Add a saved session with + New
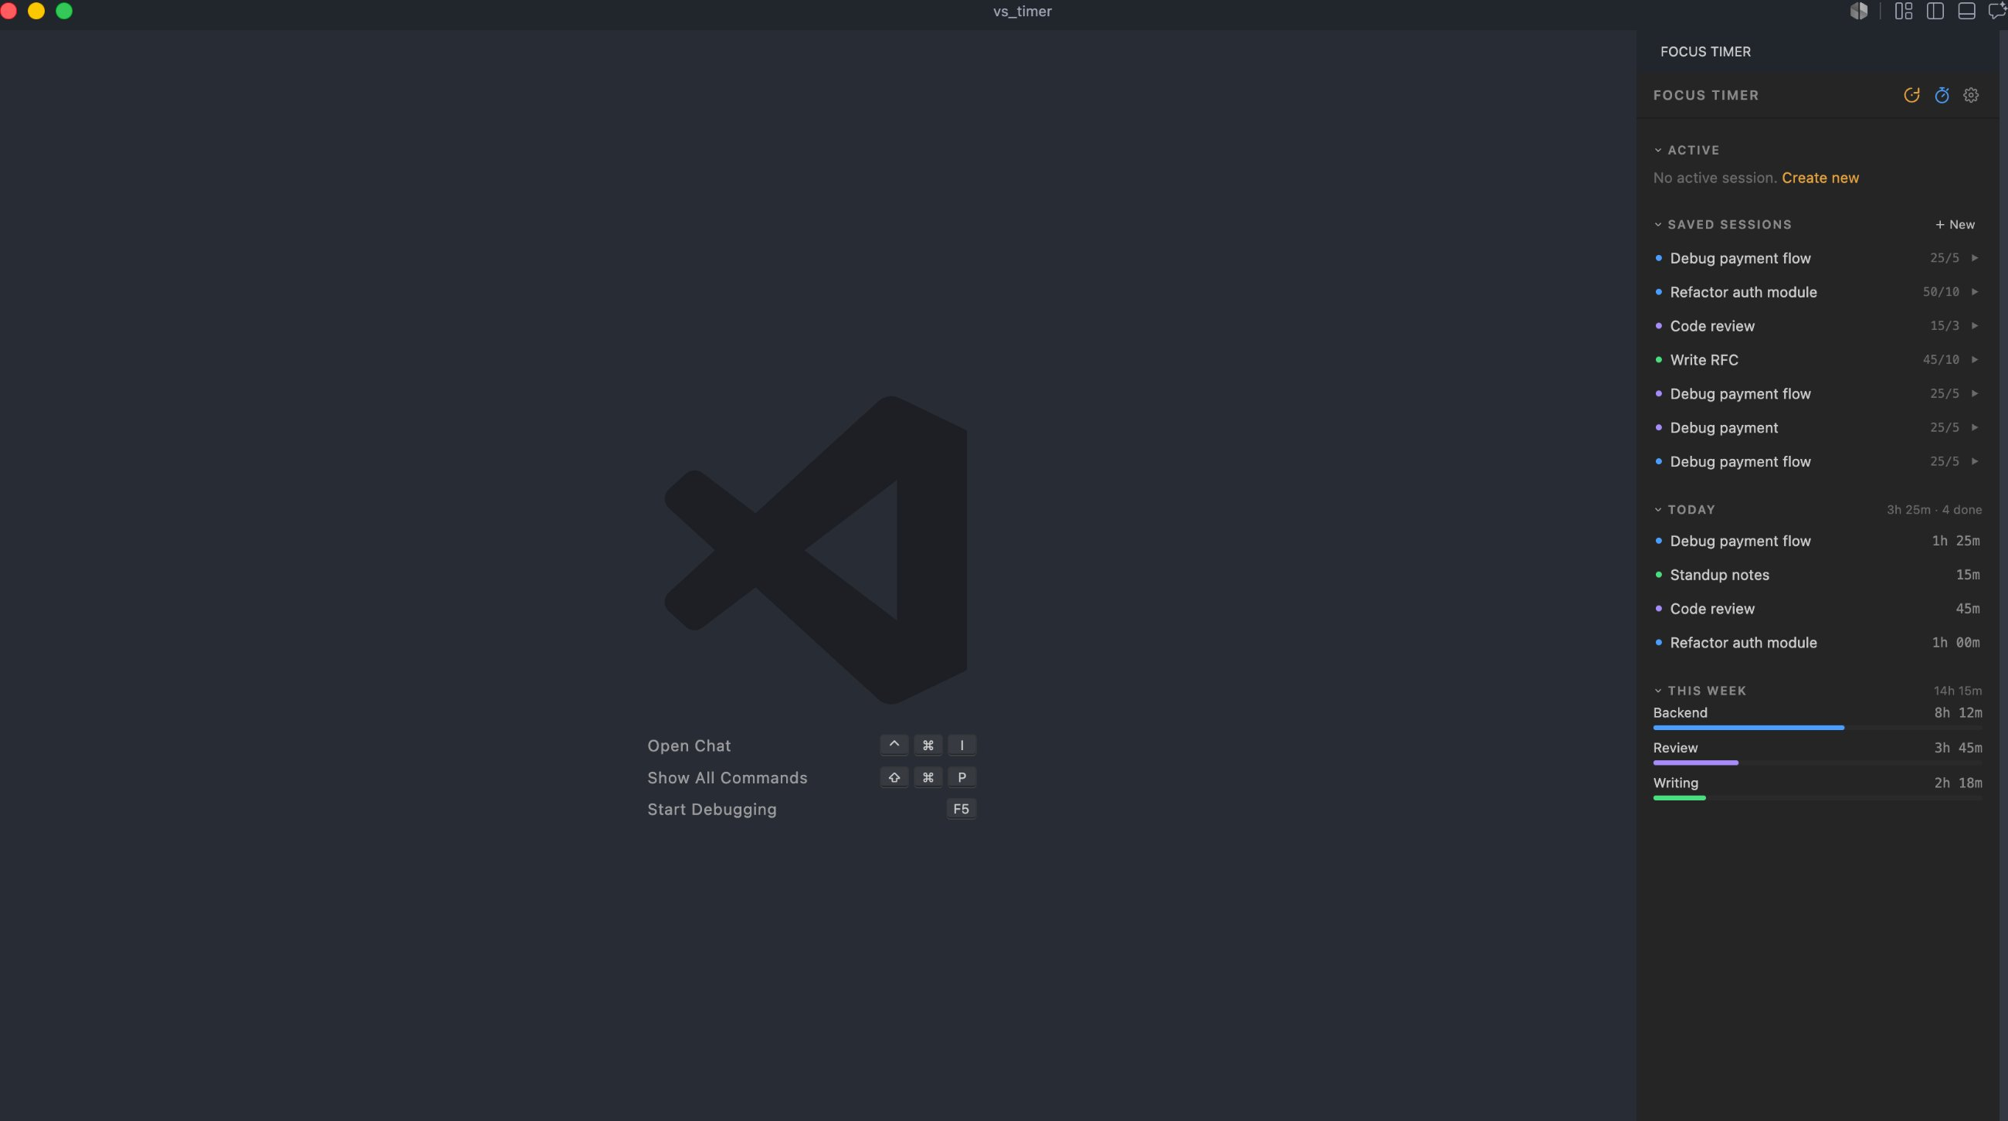This screenshot has width=2008, height=1121. click(x=1955, y=225)
